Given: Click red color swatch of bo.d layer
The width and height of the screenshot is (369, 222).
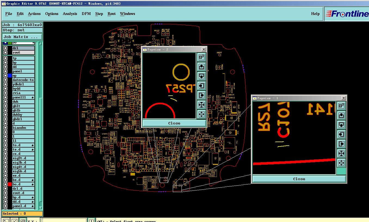Looking at the screenshot, I should click(x=10, y=184).
